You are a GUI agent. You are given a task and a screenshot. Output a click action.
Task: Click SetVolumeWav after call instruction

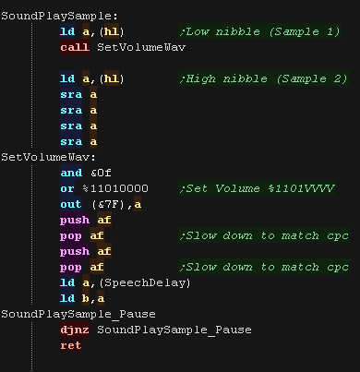(141, 47)
